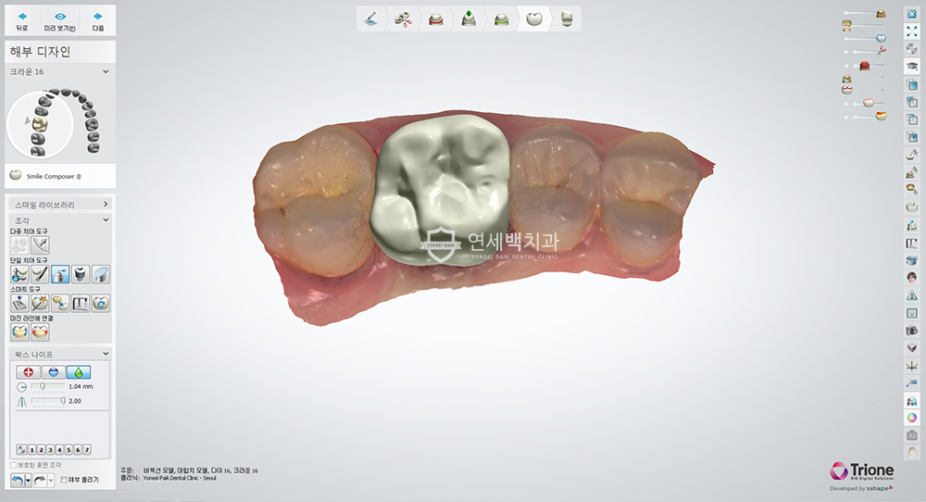Click the camera snapshot icon in right sidebar
Screen dimensions: 926x502
pyautogui.click(x=912, y=330)
